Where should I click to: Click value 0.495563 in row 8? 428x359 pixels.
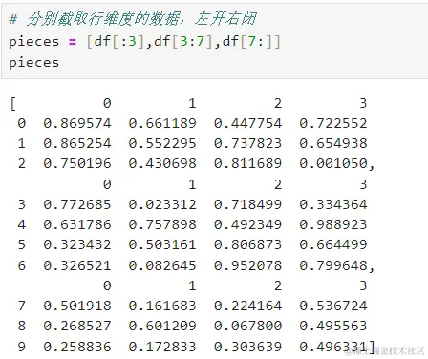pyautogui.click(x=333, y=326)
